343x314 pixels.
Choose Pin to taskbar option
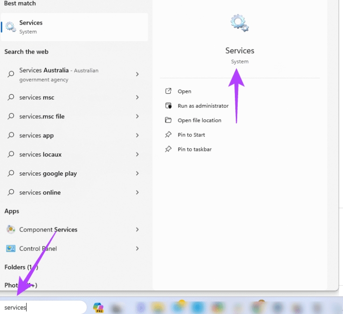(x=194, y=149)
